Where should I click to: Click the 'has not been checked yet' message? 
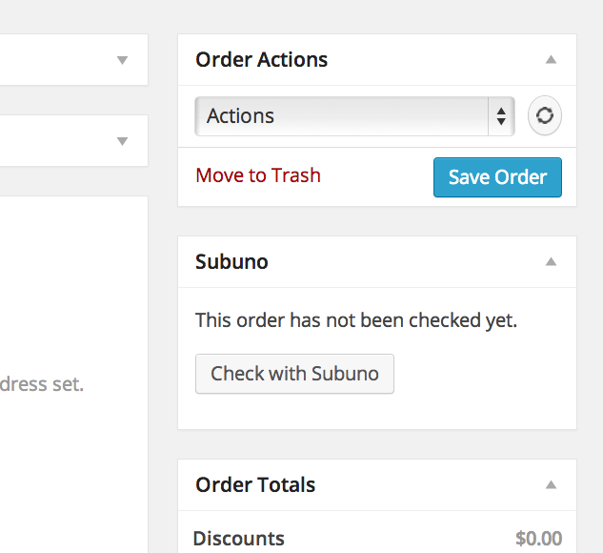coord(356,320)
